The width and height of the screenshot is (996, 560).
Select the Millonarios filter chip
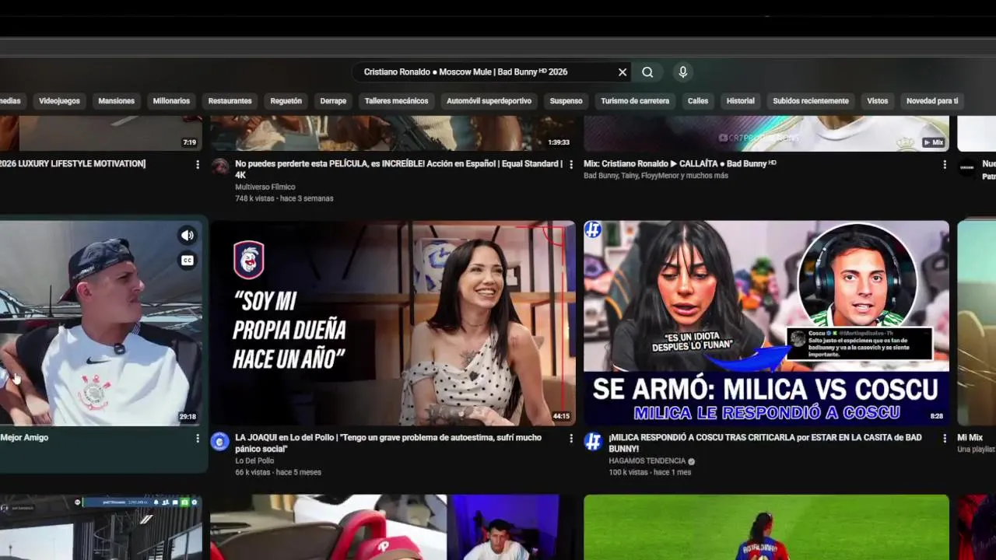click(x=171, y=101)
